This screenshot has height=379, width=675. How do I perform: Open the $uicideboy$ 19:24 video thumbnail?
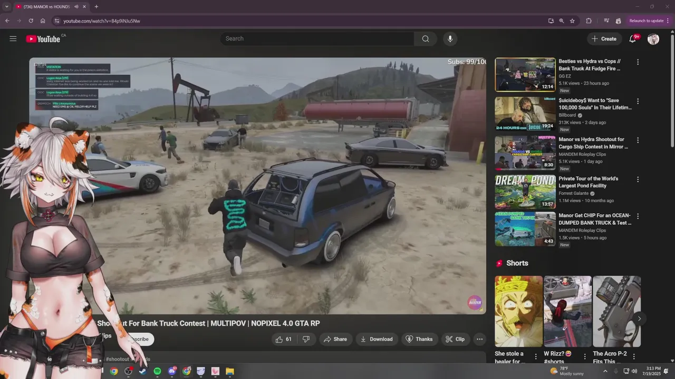pos(525,113)
